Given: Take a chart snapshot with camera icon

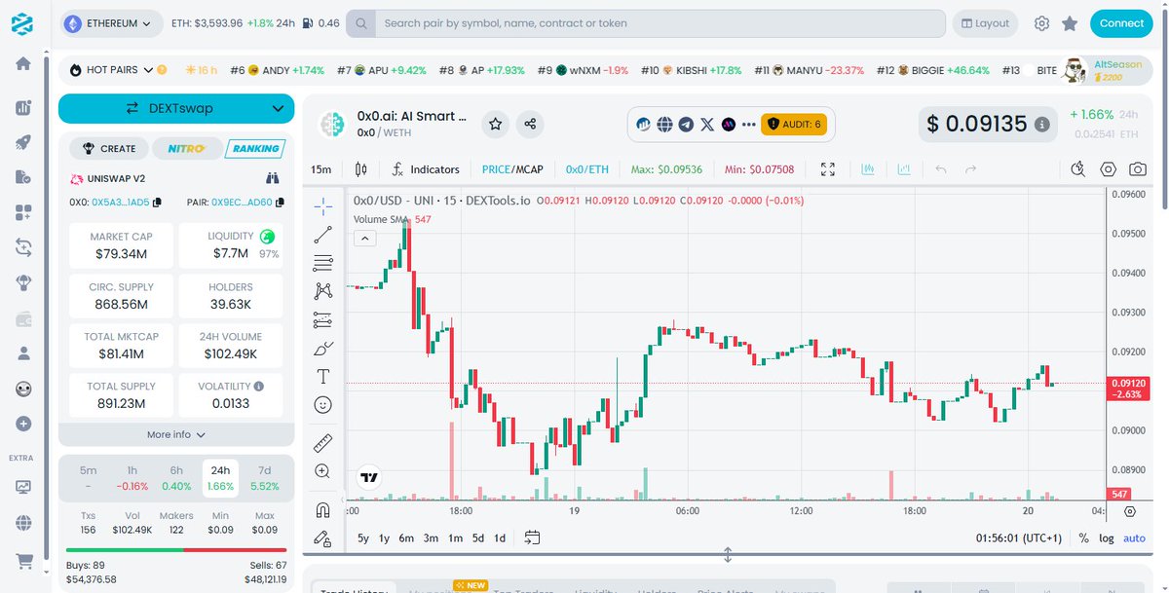Looking at the screenshot, I should [1138, 169].
